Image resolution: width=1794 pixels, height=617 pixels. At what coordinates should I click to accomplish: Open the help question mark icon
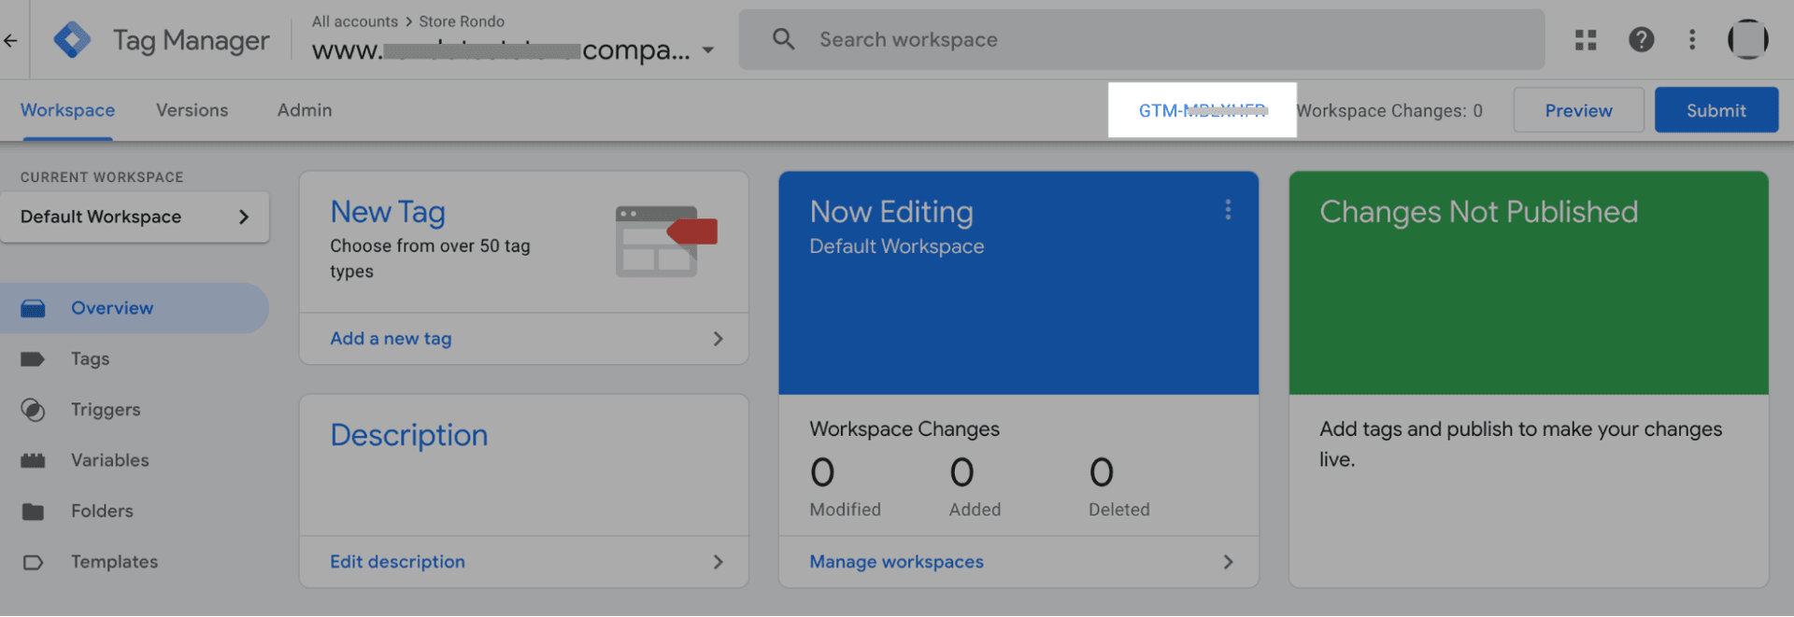1641,39
